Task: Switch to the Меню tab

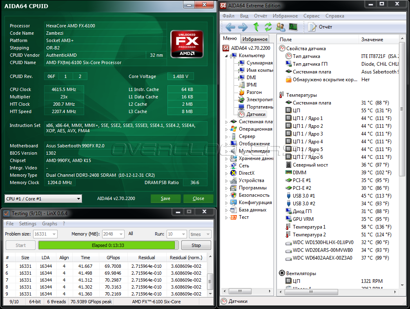Action: pyautogui.click(x=230, y=38)
